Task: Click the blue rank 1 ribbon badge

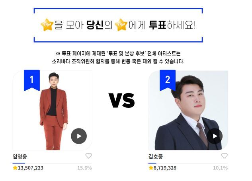Action: click(32, 80)
